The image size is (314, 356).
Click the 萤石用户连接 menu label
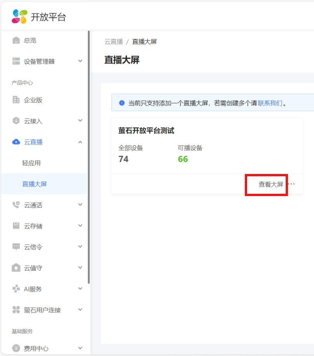coord(42,310)
